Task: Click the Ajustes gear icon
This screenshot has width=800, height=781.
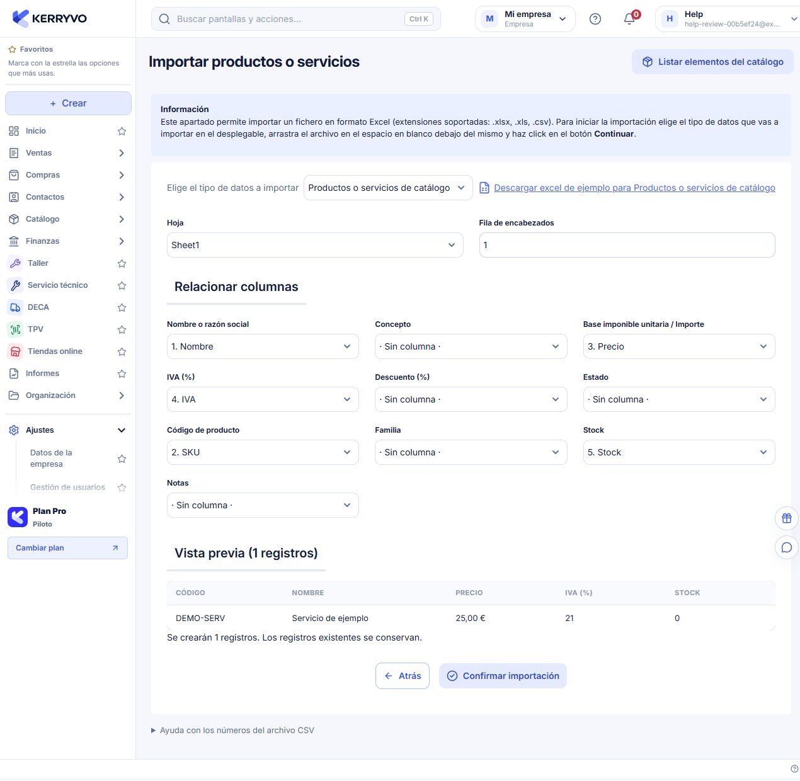Action: (14, 430)
